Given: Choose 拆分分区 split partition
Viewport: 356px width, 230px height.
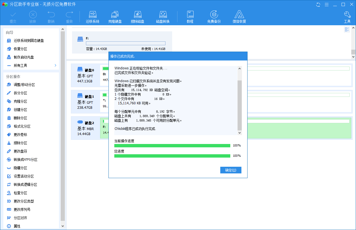Looking at the screenshot, I should click(x=17, y=93).
